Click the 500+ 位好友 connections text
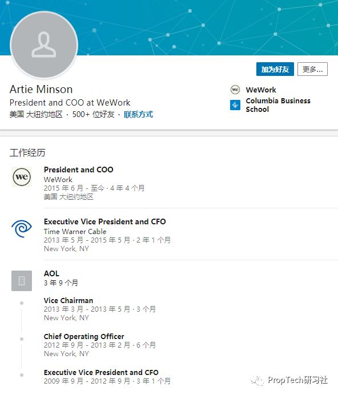338x395 pixels. 93,114
